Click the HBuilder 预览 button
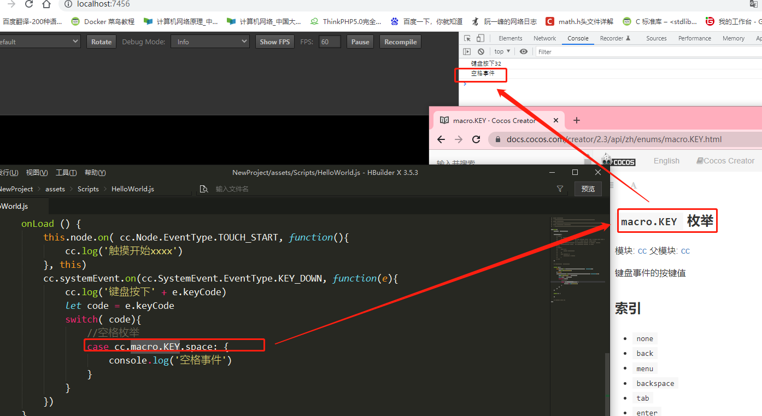Image resolution: width=762 pixels, height=416 pixels. point(588,189)
